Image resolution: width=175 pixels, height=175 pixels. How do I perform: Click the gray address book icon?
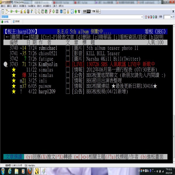(28, 11)
